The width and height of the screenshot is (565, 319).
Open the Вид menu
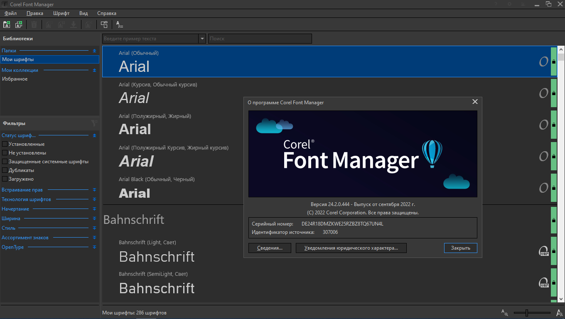click(x=84, y=13)
